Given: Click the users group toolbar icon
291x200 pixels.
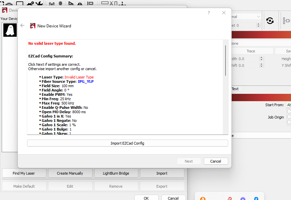Looking at the screenshot, I should tap(52, 4).
